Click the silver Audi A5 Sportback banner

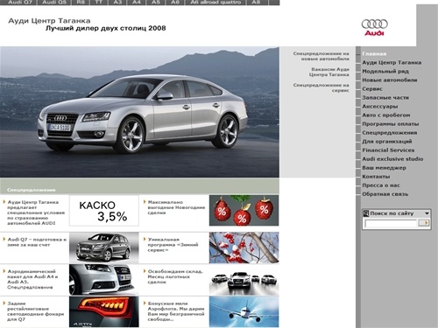pos(139,112)
